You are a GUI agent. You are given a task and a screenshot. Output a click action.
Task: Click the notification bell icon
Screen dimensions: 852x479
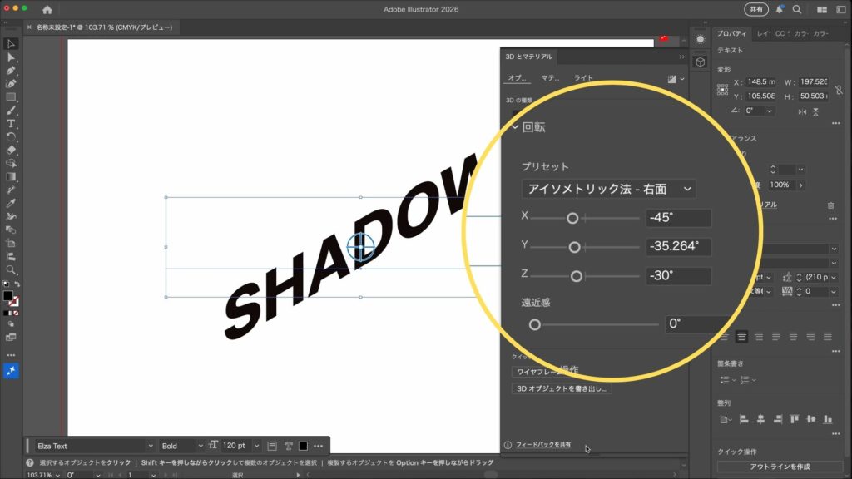point(780,10)
